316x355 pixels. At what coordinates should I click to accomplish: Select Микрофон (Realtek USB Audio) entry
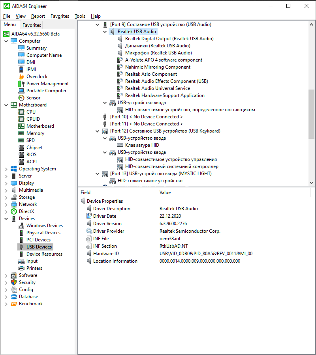tap(158, 53)
